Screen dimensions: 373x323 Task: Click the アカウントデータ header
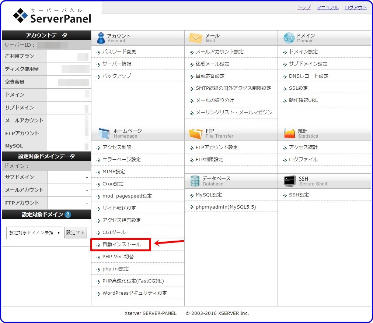46,35
